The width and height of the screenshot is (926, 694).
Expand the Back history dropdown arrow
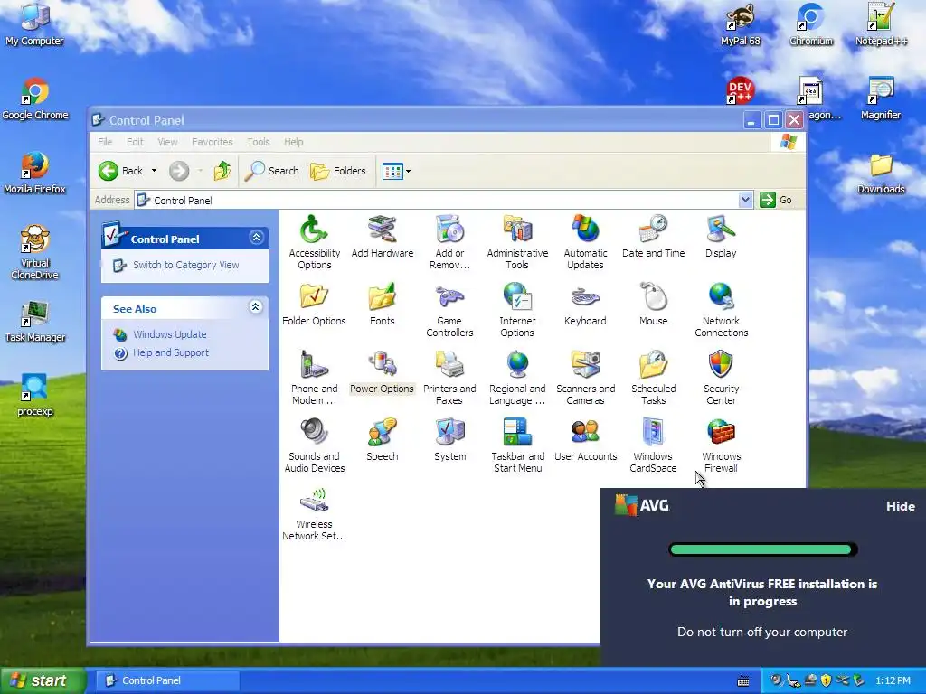pyautogui.click(x=154, y=171)
